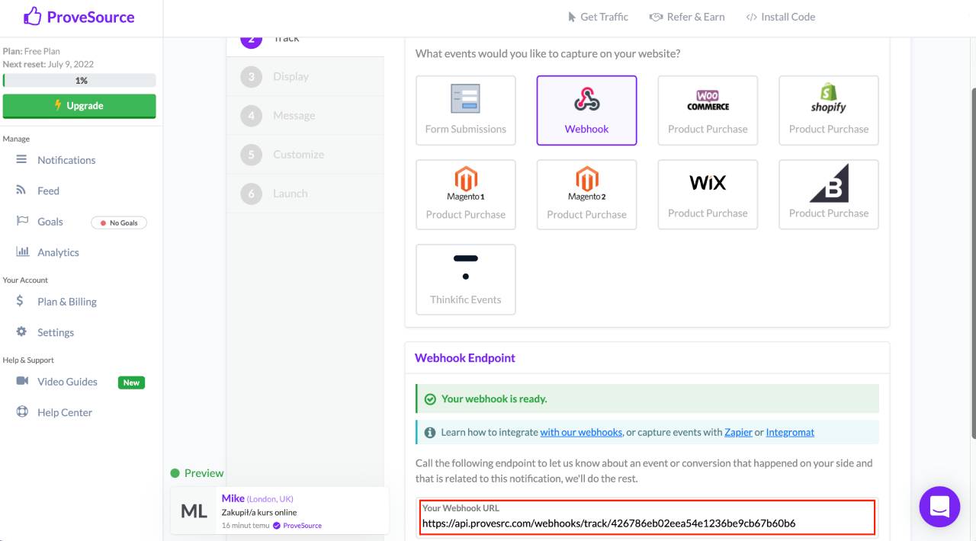The height and width of the screenshot is (541, 976).
Task: Go to Analytics in the sidebar
Action: click(58, 252)
